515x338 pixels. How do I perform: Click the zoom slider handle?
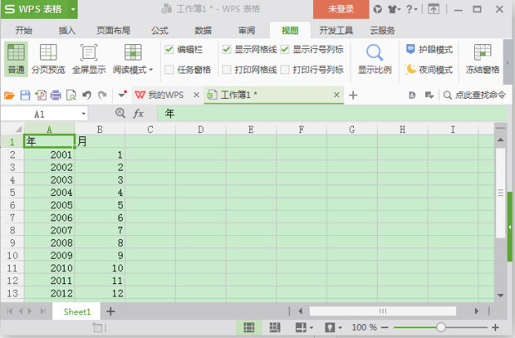pyautogui.click(x=441, y=327)
